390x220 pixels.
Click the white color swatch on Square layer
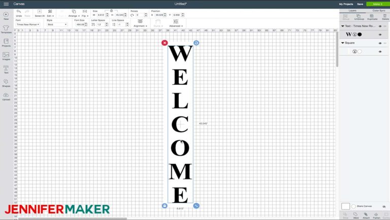pyautogui.click(x=360, y=51)
